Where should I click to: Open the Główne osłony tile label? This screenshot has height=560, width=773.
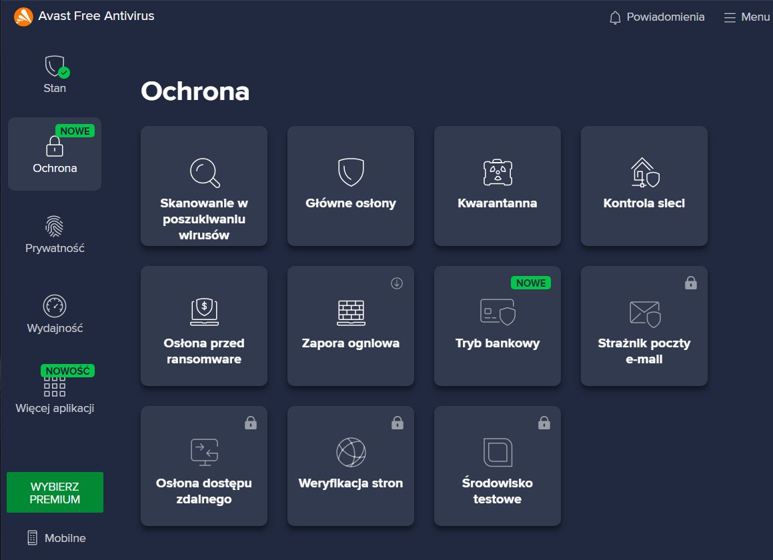(x=351, y=203)
